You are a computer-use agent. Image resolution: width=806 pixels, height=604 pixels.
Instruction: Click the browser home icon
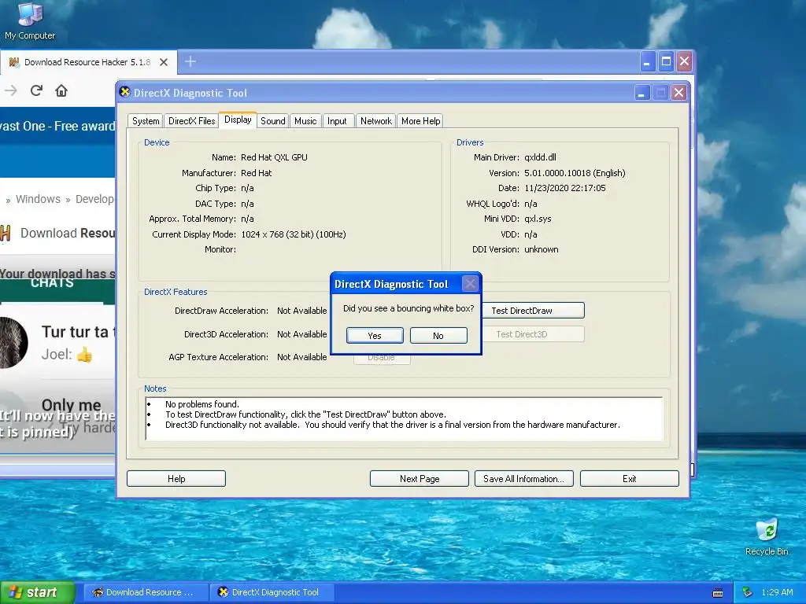point(61,91)
